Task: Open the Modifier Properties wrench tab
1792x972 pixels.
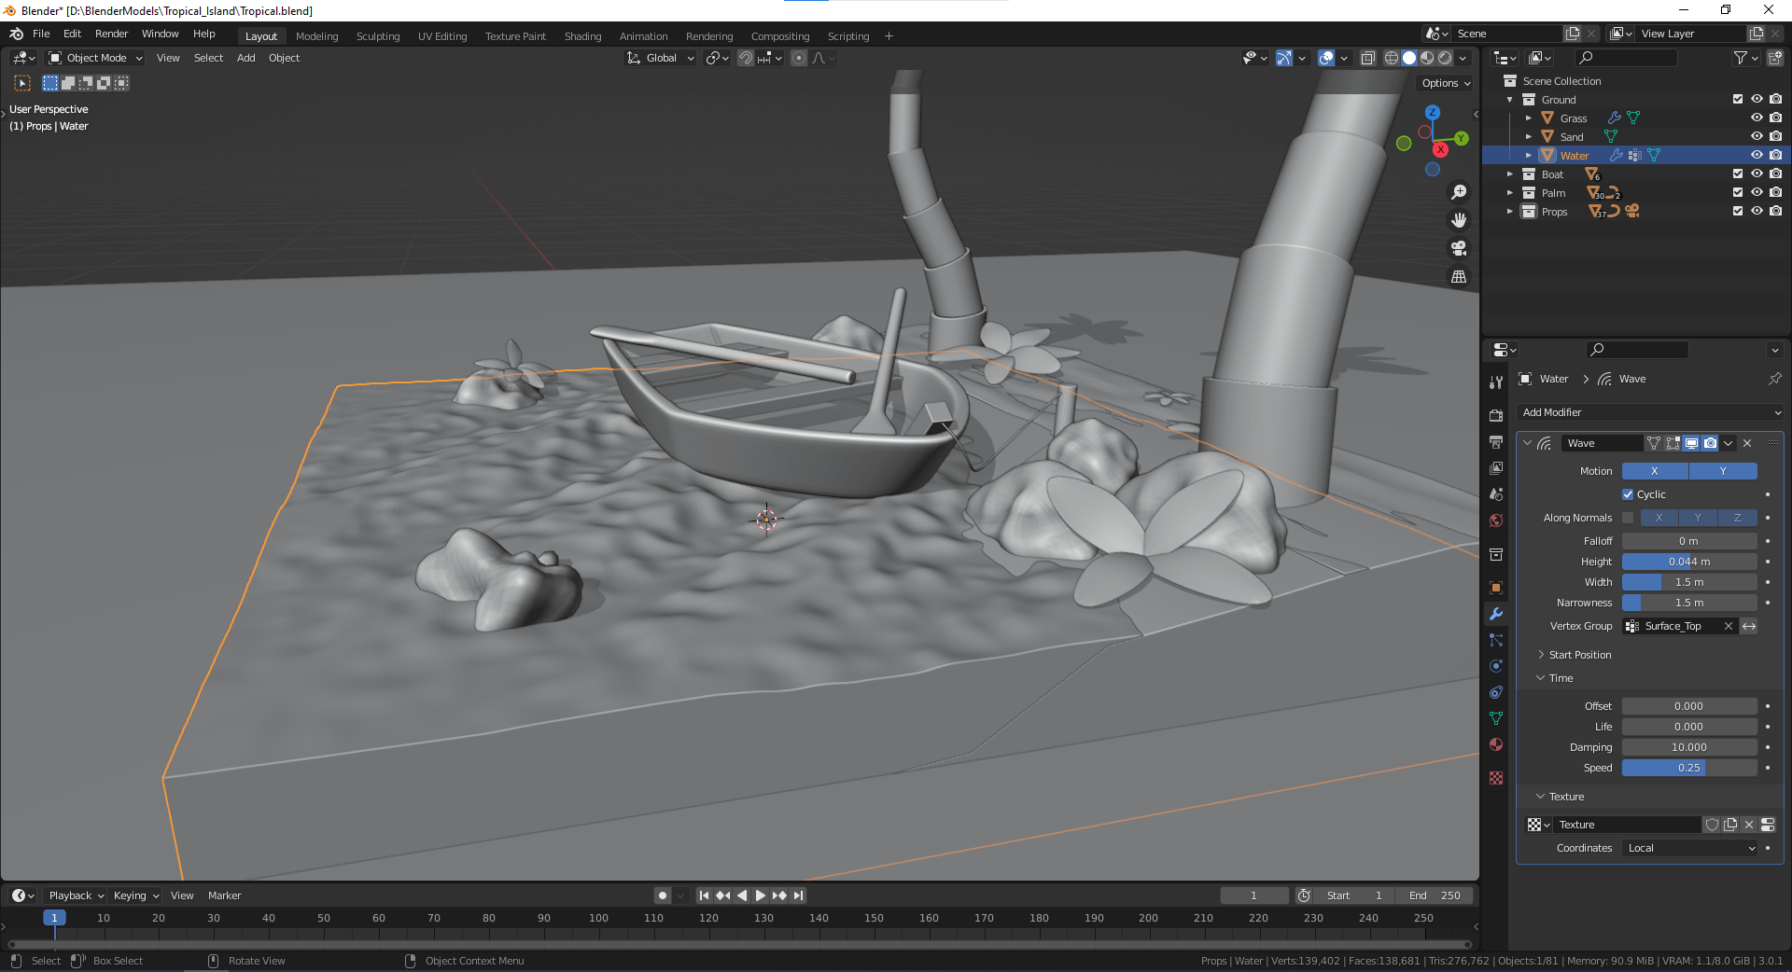Action: point(1496,615)
